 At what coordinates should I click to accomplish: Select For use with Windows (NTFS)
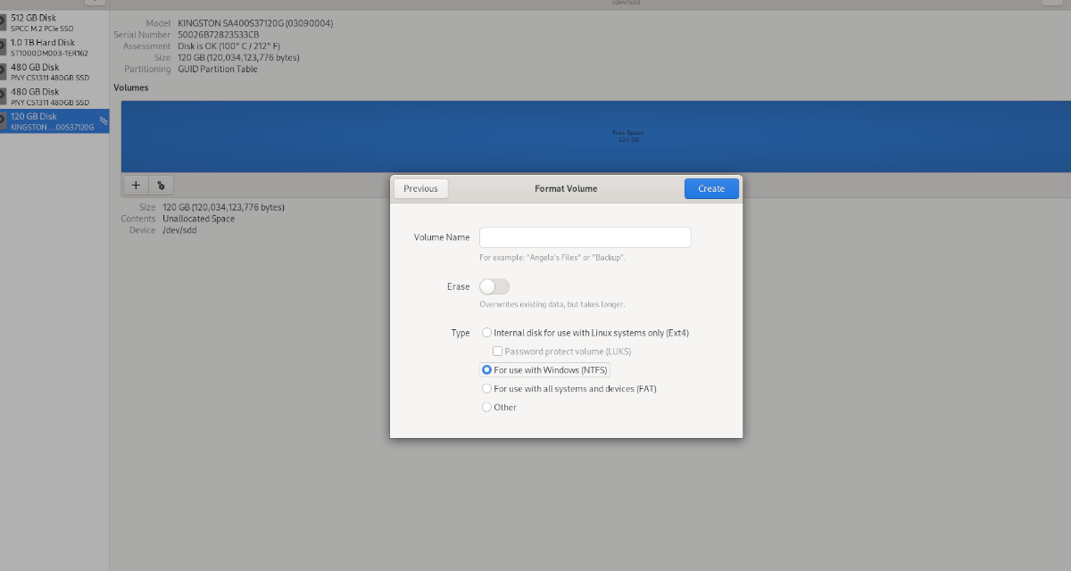[x=486, y=369]
